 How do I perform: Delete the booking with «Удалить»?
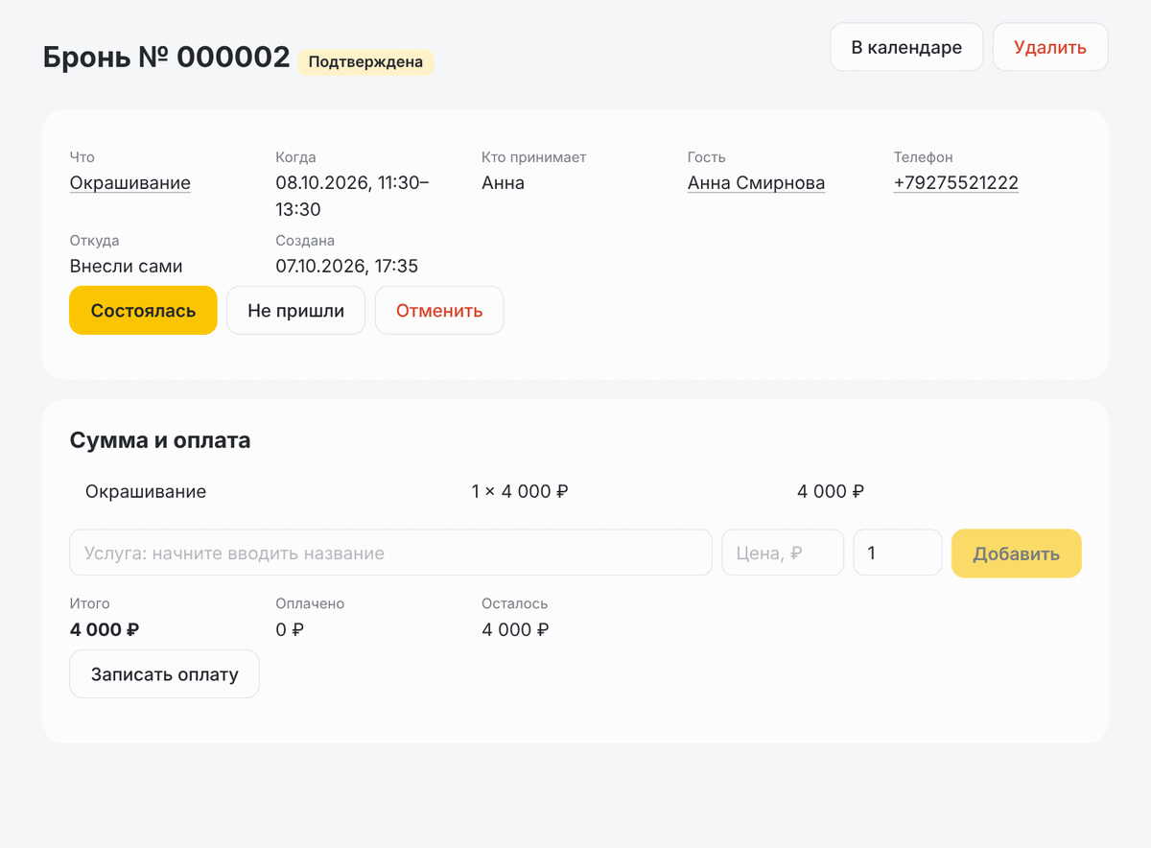[x=1050, y=47]
